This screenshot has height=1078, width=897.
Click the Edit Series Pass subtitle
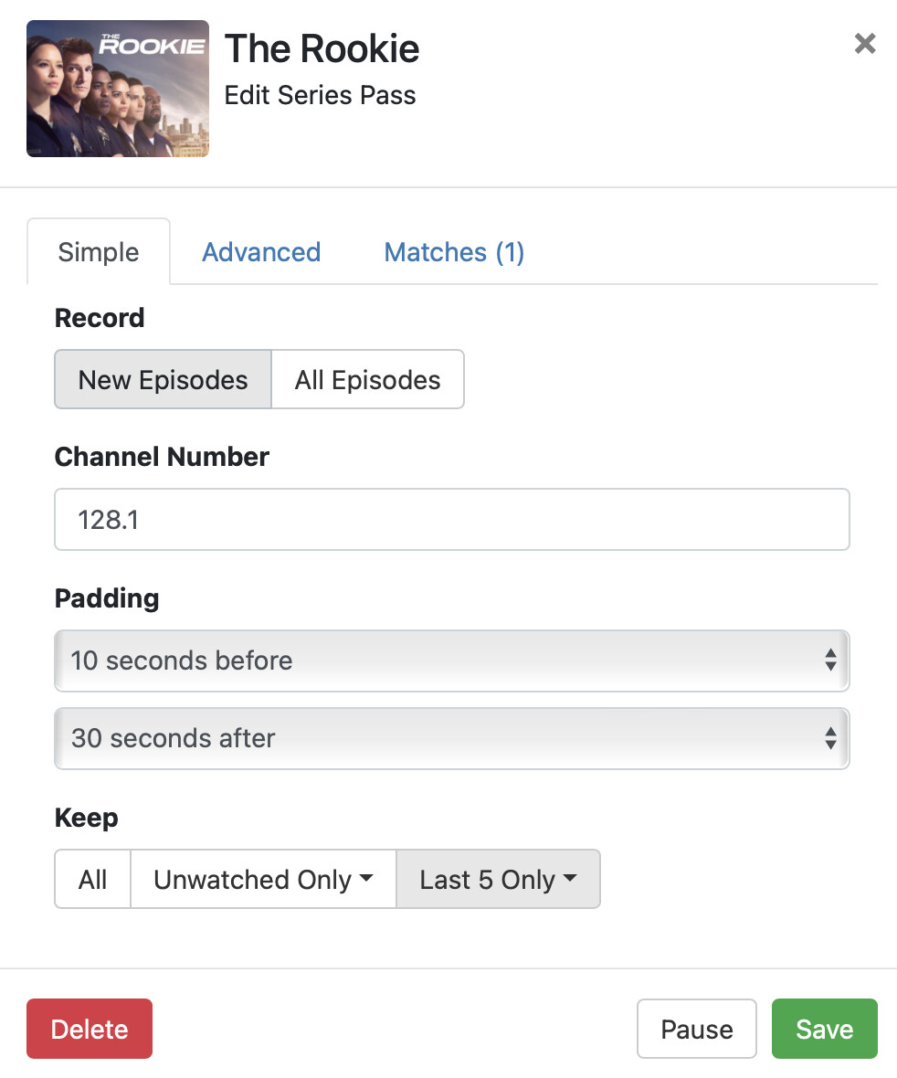tap(321, 95)
